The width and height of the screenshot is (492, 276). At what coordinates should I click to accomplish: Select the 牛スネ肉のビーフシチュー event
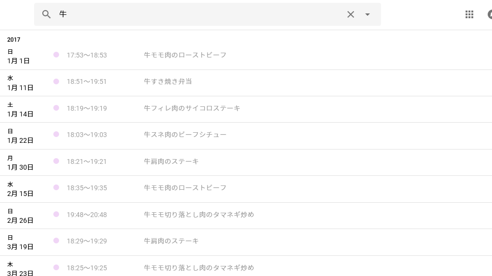click(x=185, y=135)
